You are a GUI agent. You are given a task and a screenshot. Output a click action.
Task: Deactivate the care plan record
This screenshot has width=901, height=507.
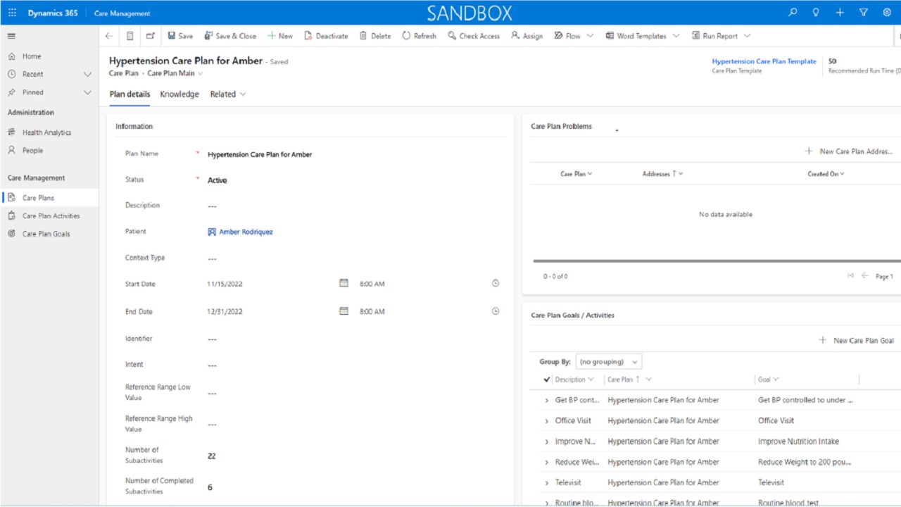tap(326, 36)
